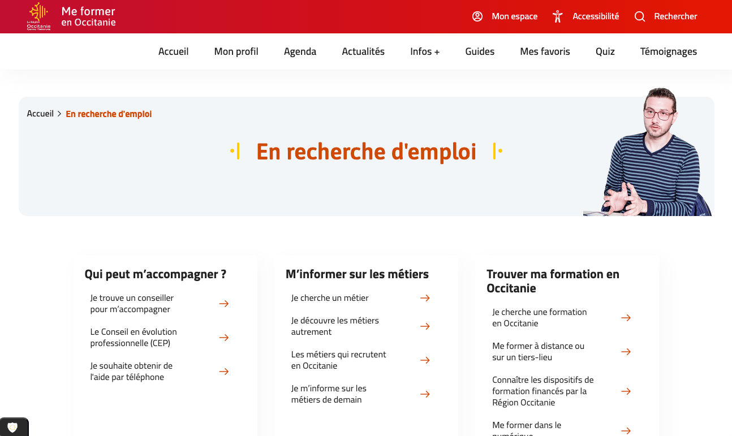The image size is (732, 436).
Task: Open Témoignages in the navigation
Action: 669,51
